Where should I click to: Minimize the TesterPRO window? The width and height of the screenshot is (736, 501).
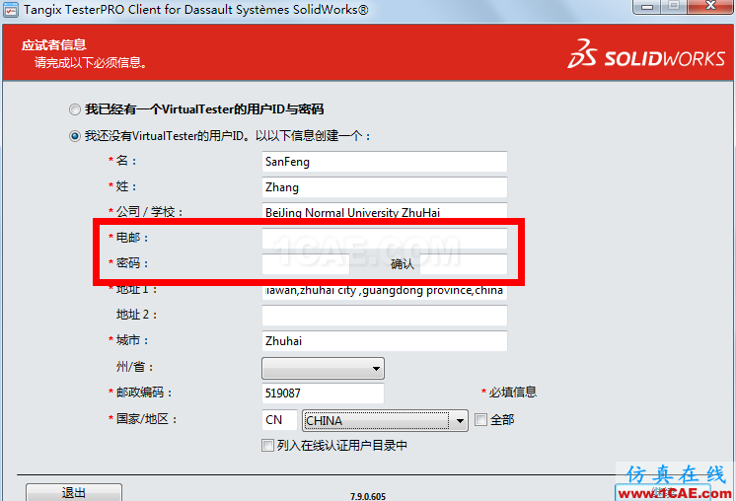647,7
